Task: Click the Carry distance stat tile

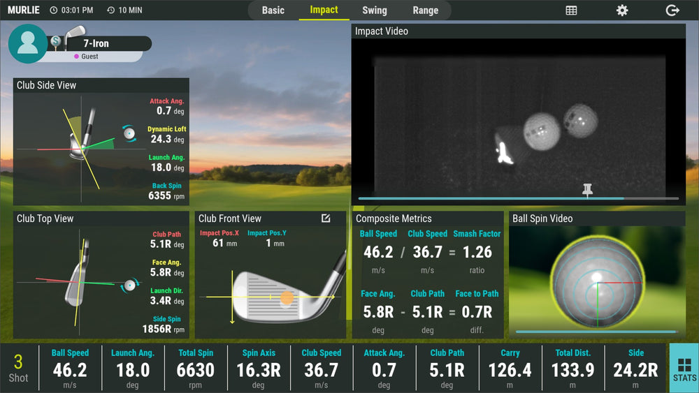Action: click(x=510, y=368)
